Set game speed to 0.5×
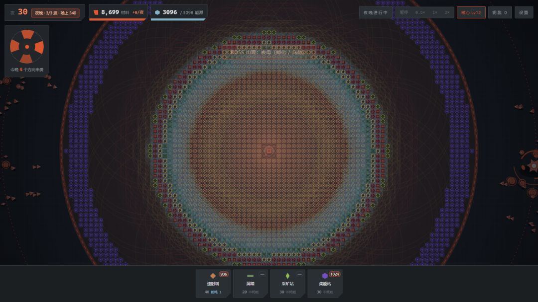 point(420,12)
